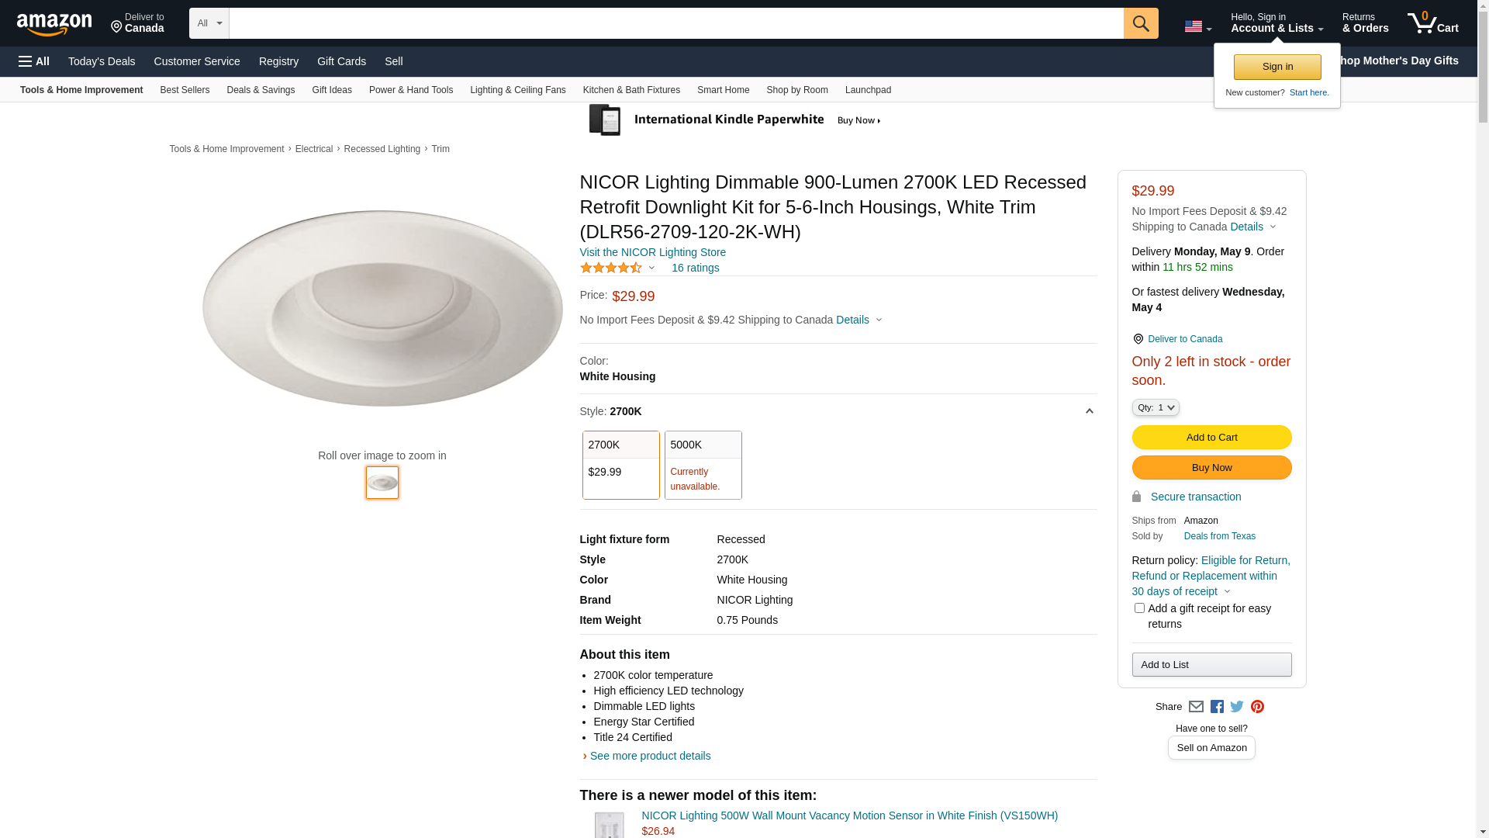Click the Amazon logo

click(54, 24)
